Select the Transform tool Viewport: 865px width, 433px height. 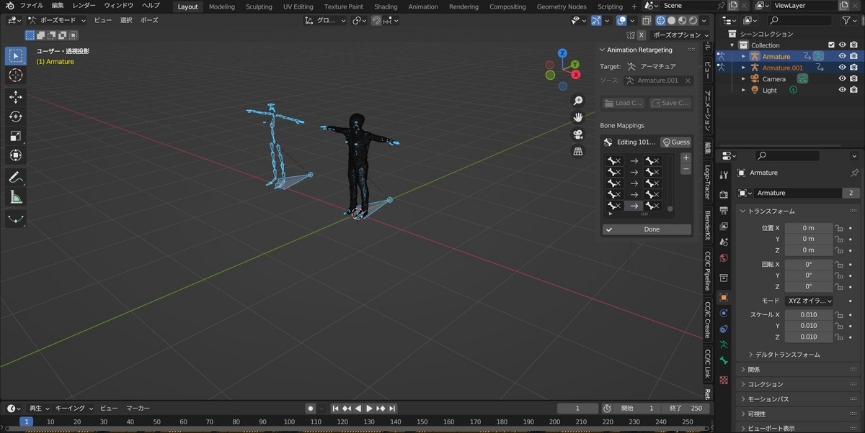click(16, 155)
